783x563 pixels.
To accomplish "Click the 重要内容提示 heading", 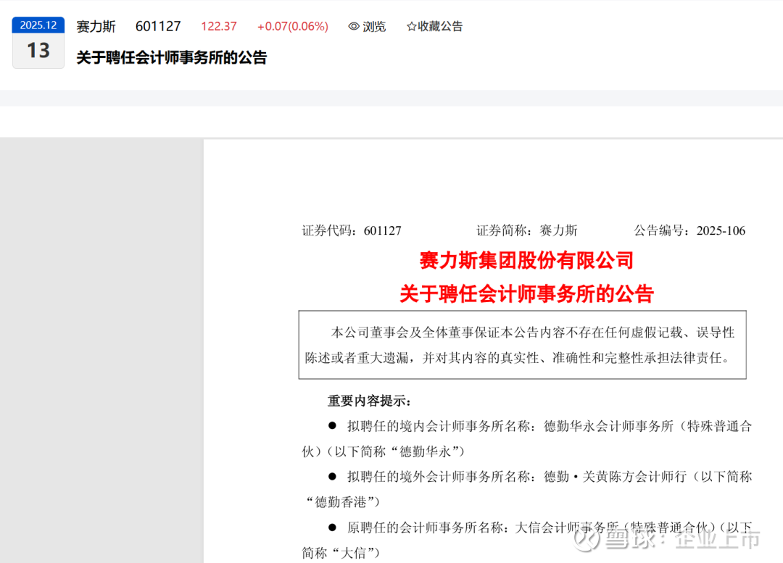I will pyautogui.click(x=369, y=401).
